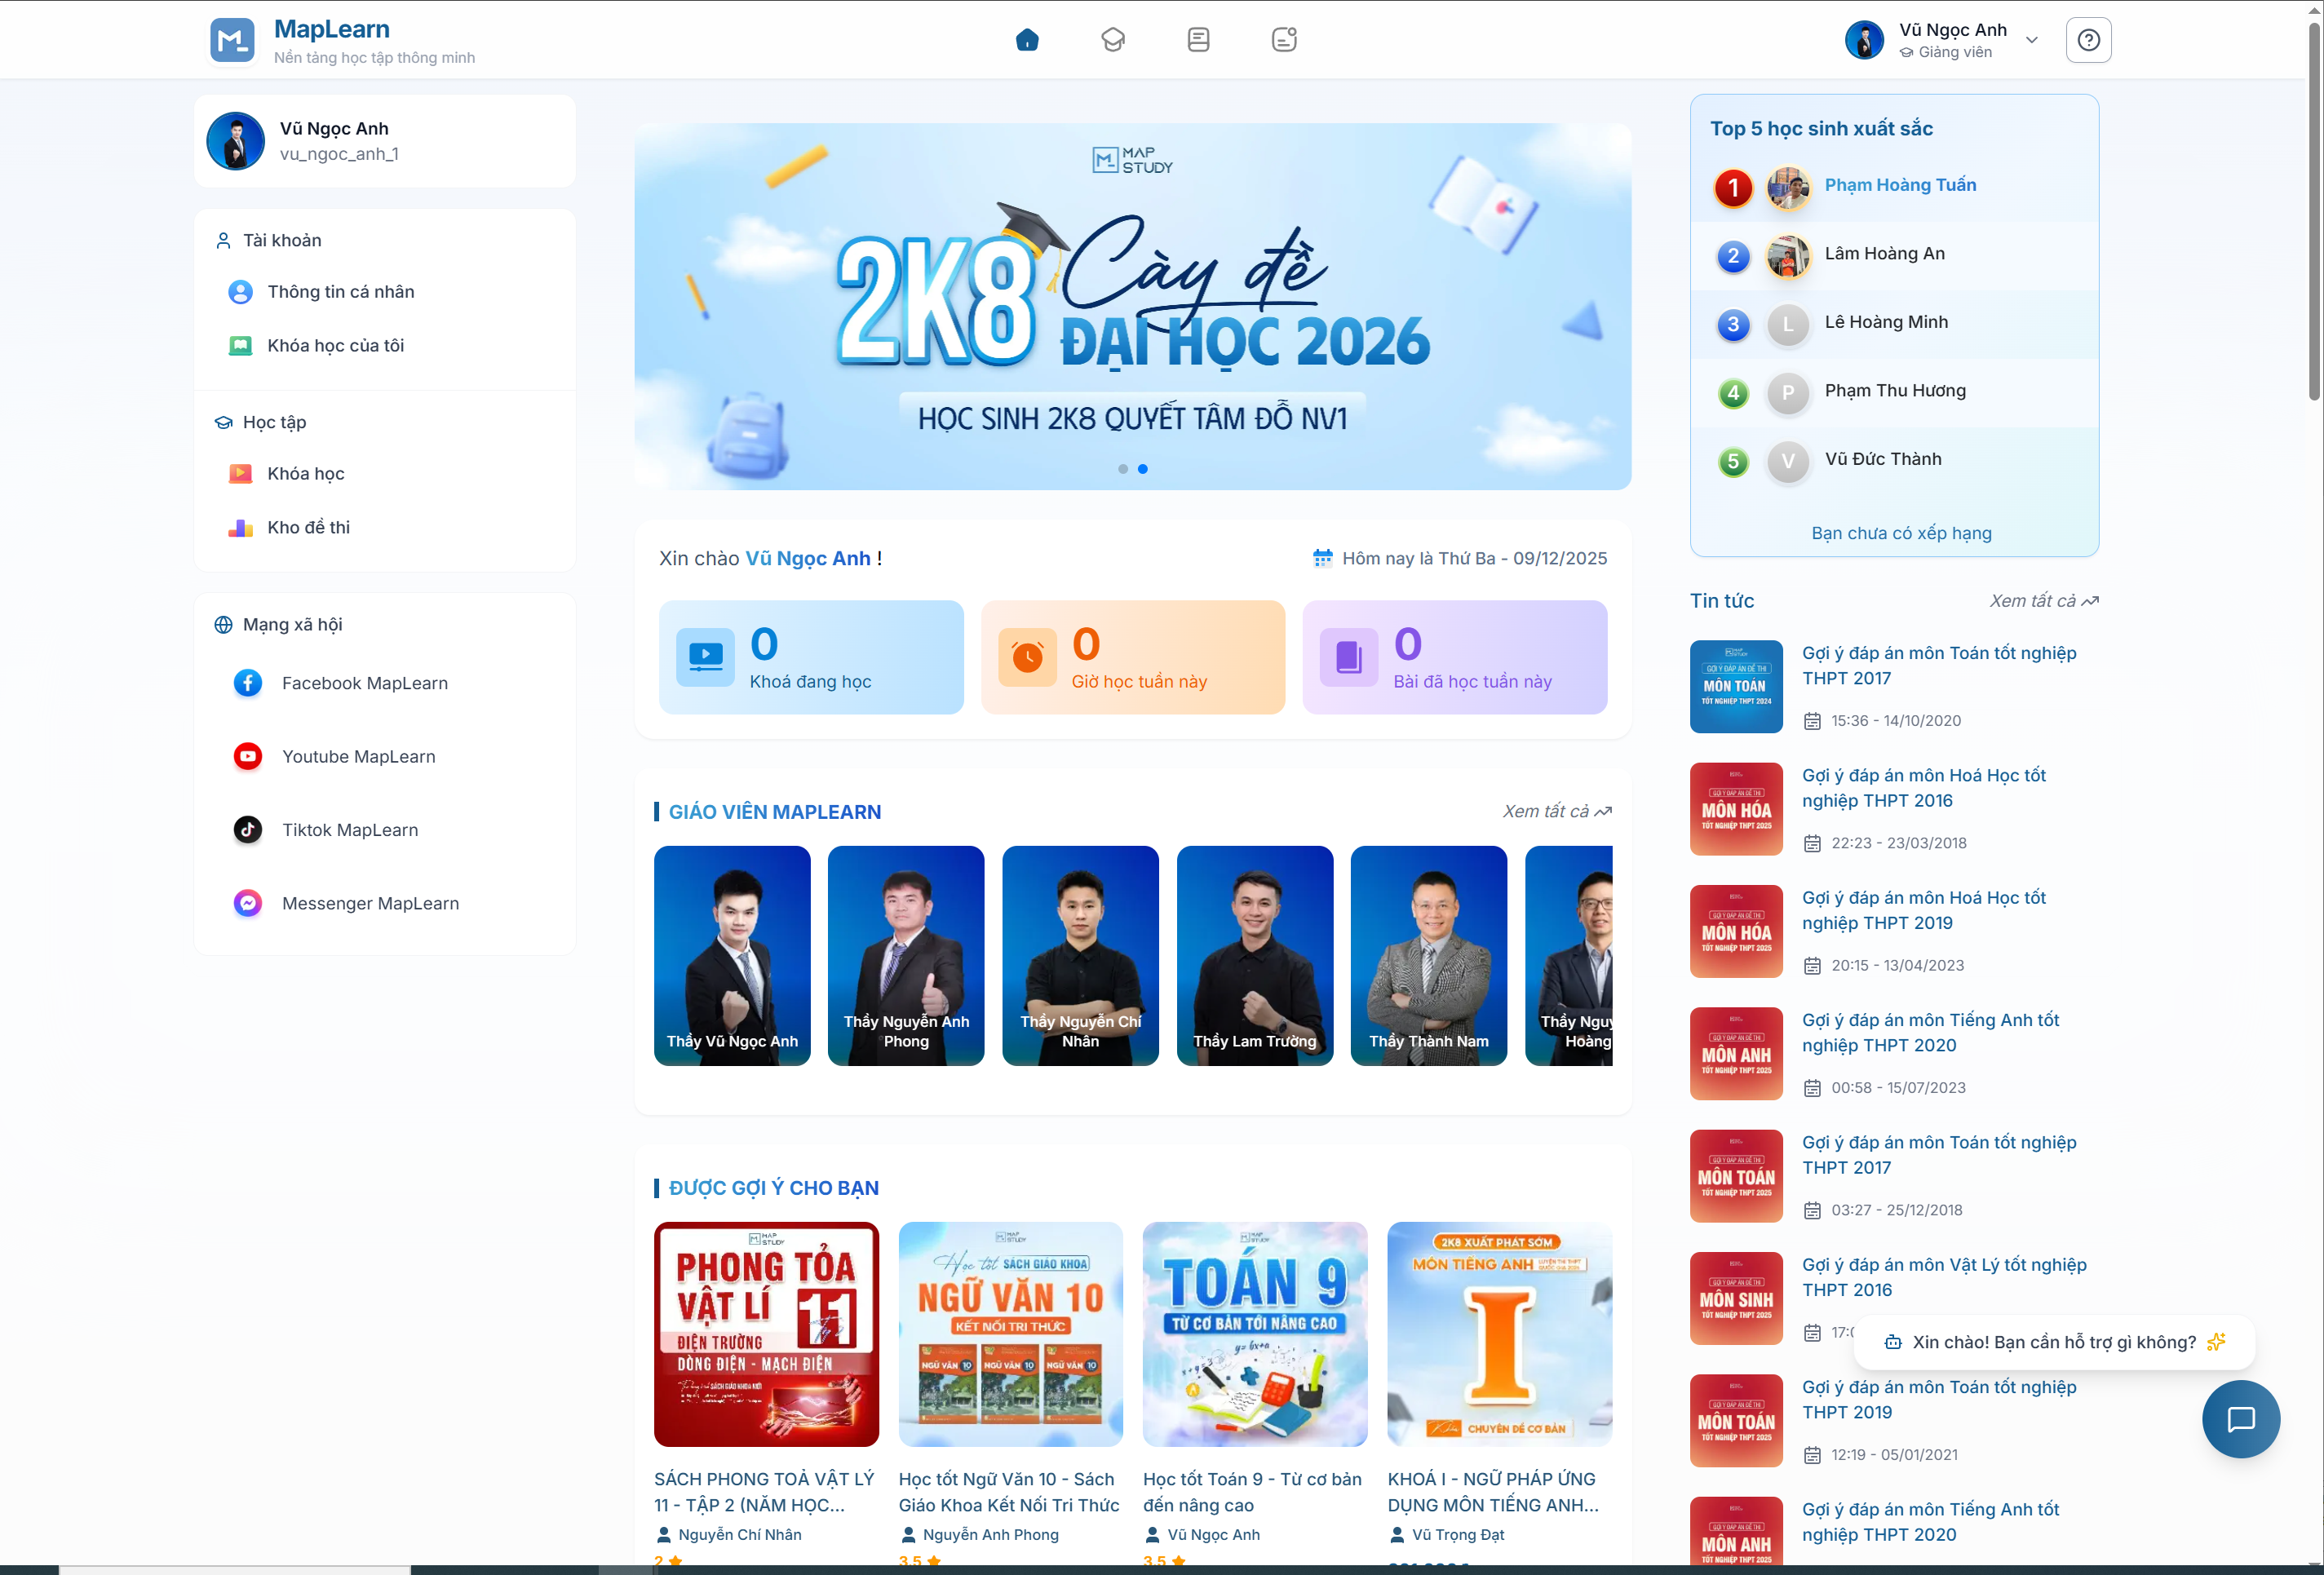Click the home icon in top navigation

point(1027,40)
